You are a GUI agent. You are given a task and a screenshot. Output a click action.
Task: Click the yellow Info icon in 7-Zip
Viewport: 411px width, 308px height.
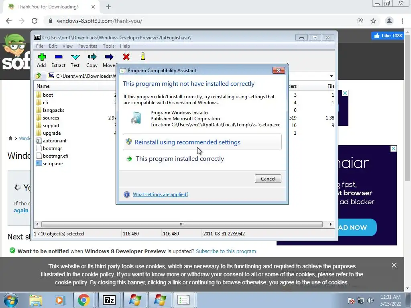click(x=142, y=56)
